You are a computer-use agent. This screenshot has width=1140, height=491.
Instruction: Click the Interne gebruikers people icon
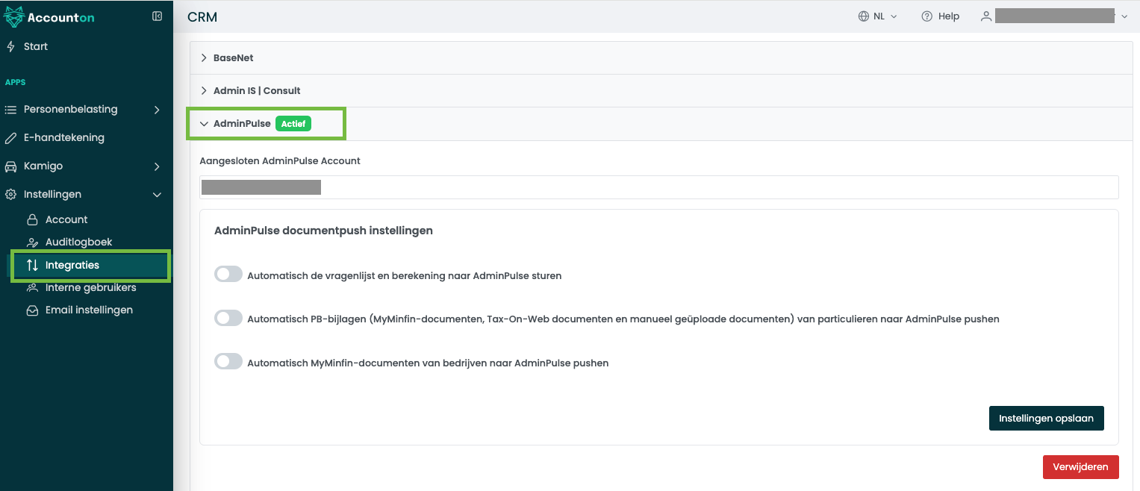(x=32, y=288)
